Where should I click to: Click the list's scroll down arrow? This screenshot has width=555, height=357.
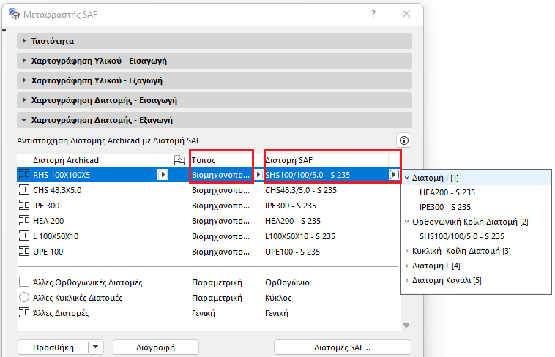coord(406,326)
